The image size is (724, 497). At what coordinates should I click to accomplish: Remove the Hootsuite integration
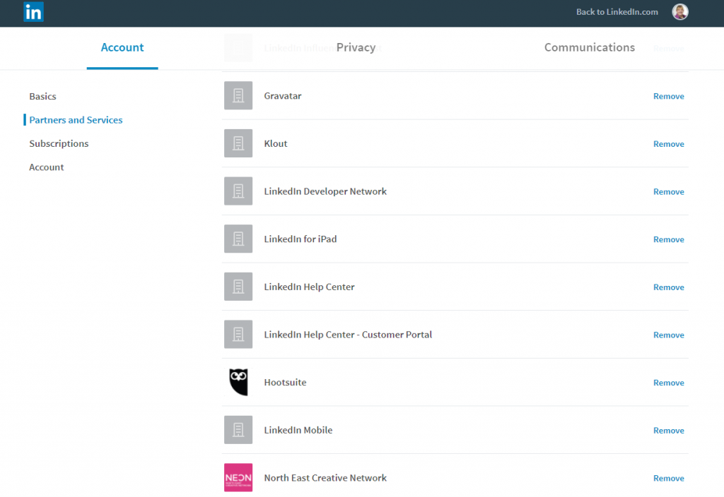click(669, 383)
